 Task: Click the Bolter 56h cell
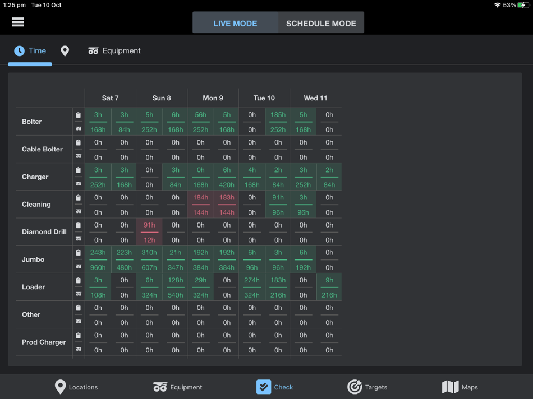pyautogui.click(x=200, y=115)
